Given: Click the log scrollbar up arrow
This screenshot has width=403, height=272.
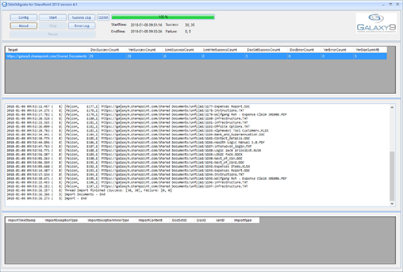Looking at the screenshot, I should click(392, 107).
